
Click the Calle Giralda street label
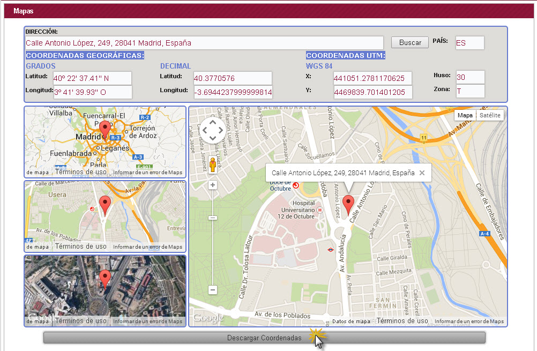[392, 258]
